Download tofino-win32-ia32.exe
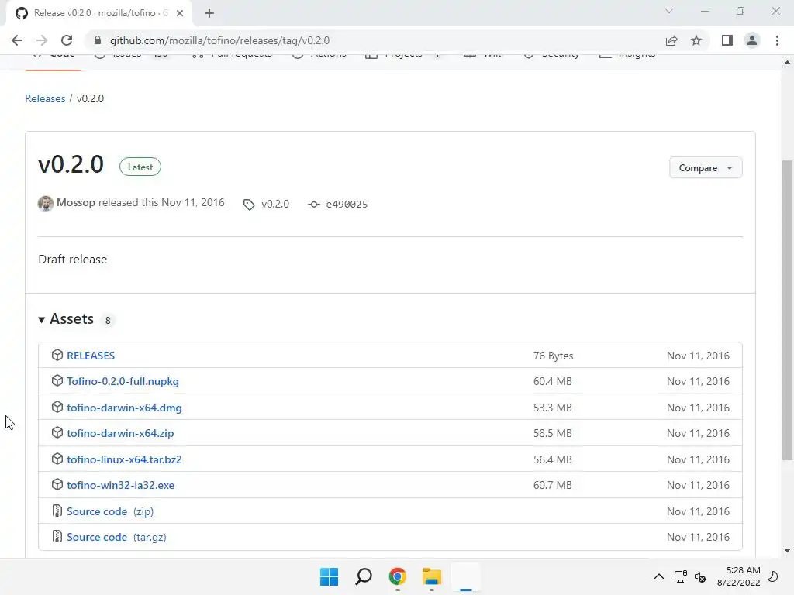Viewport: 794px width, 595px height. (120, 485)
